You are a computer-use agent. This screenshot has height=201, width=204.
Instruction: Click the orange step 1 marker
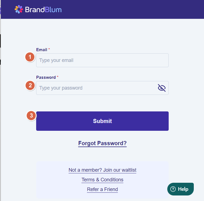[x=30, y=58]
